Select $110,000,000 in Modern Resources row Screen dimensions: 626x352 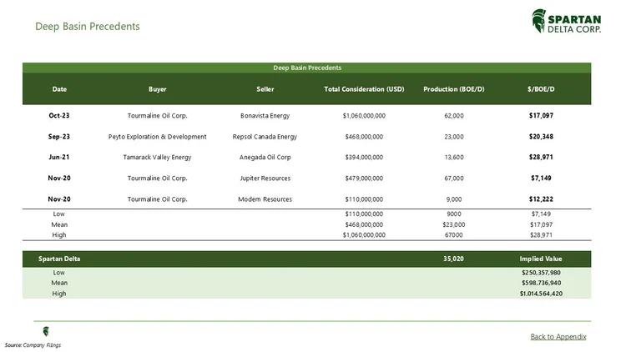(364, 199)
